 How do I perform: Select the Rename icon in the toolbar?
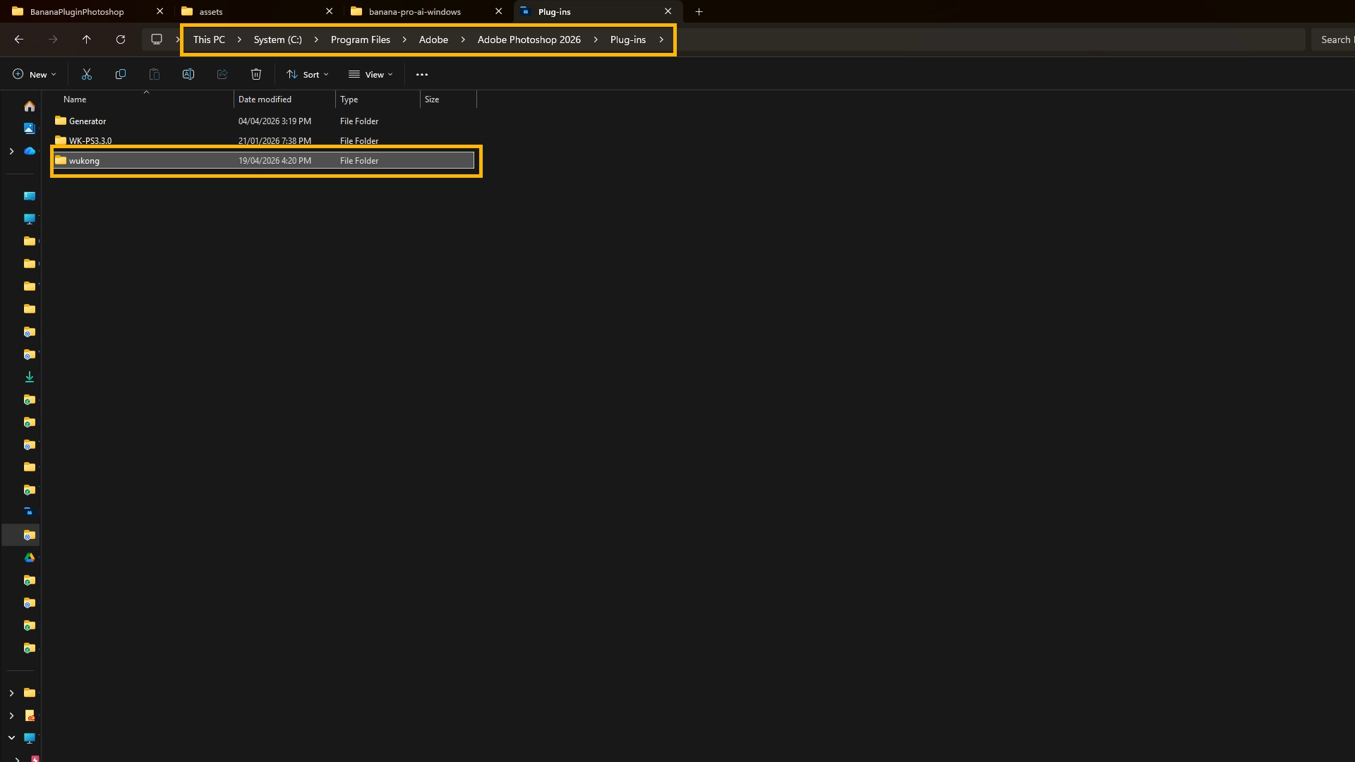(x=188, y=74)
